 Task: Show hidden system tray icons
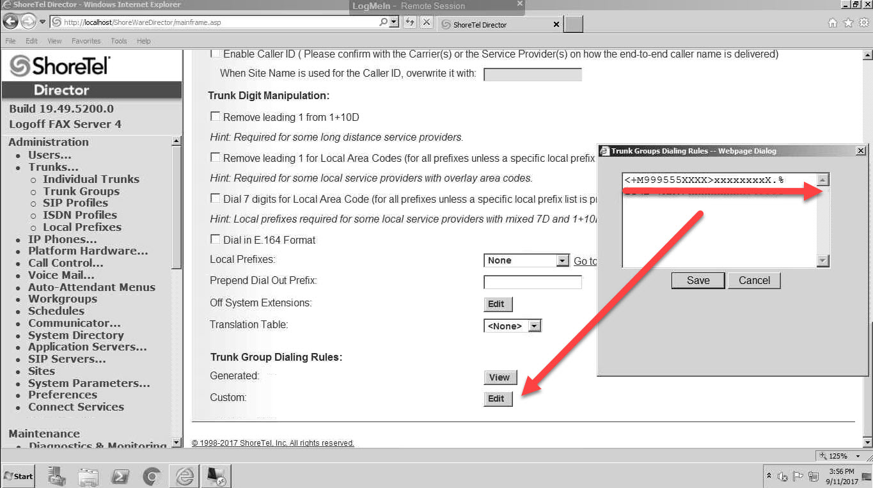768,476
